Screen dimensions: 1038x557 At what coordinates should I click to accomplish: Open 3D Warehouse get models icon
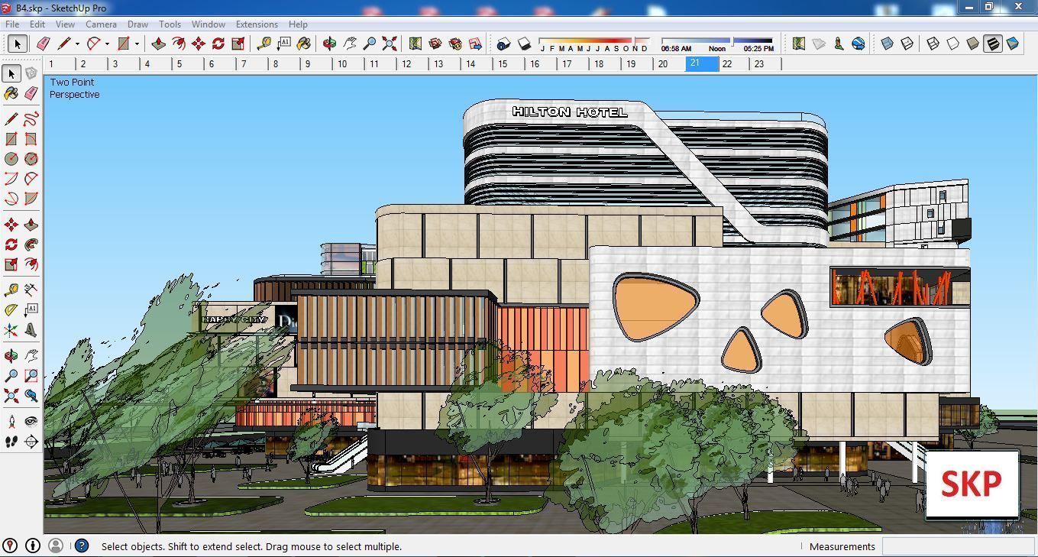pos(435,44)
